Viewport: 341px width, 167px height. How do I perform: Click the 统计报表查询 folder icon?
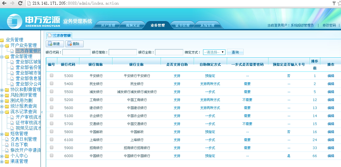(x=7, y=106)
